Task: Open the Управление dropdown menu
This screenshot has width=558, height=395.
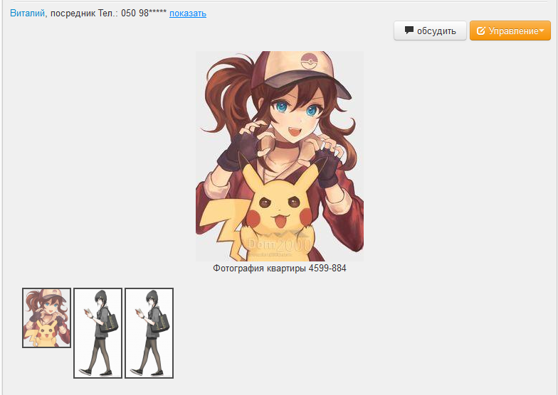Action: 510,31
